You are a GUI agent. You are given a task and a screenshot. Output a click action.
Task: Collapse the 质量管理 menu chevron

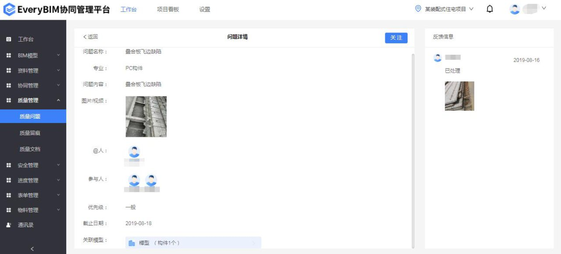pos(58,100)
